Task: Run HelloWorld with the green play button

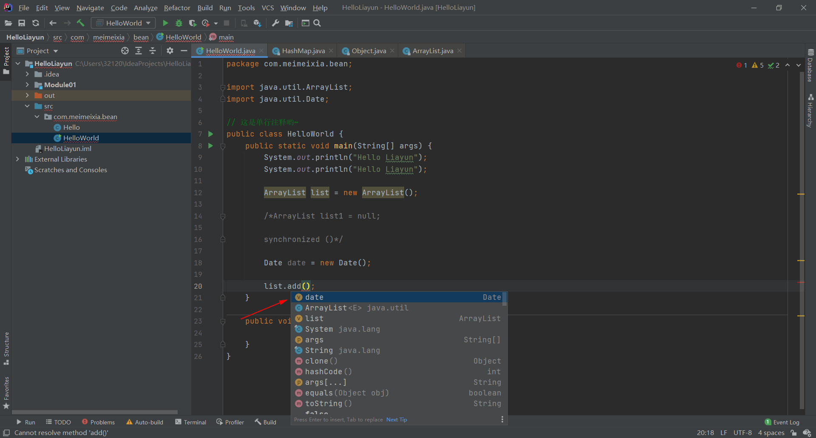Action: click(x=165, y=23)
